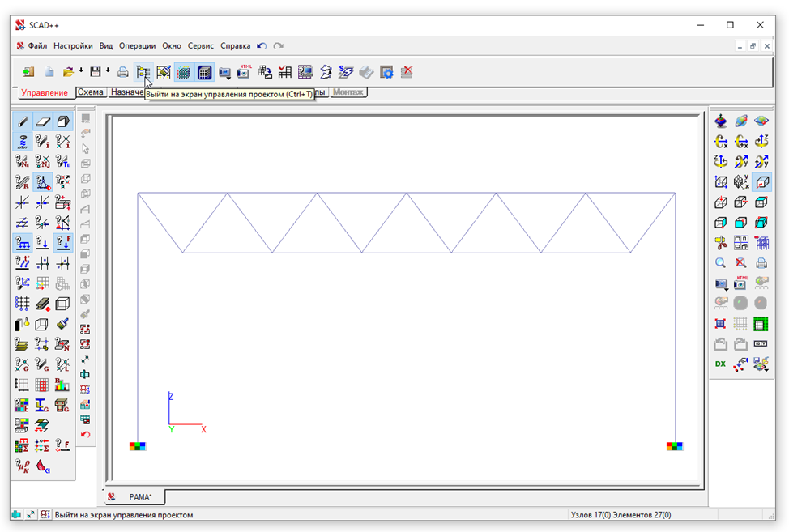The width and height of the screenshot is (789, 532).
Task: Click the Узлов 17(0) Элементов 27(0) status text
Action: pyautogui.click(x=621, y=515)
